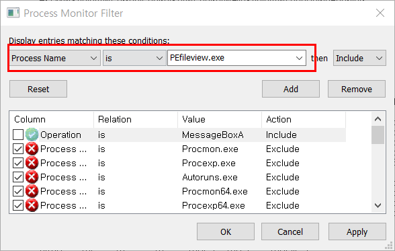Image resolution: width=395 pixels, height=251 pixels.
Task: Select the Autoruns.exe value cell
Action: click(210, 178)
